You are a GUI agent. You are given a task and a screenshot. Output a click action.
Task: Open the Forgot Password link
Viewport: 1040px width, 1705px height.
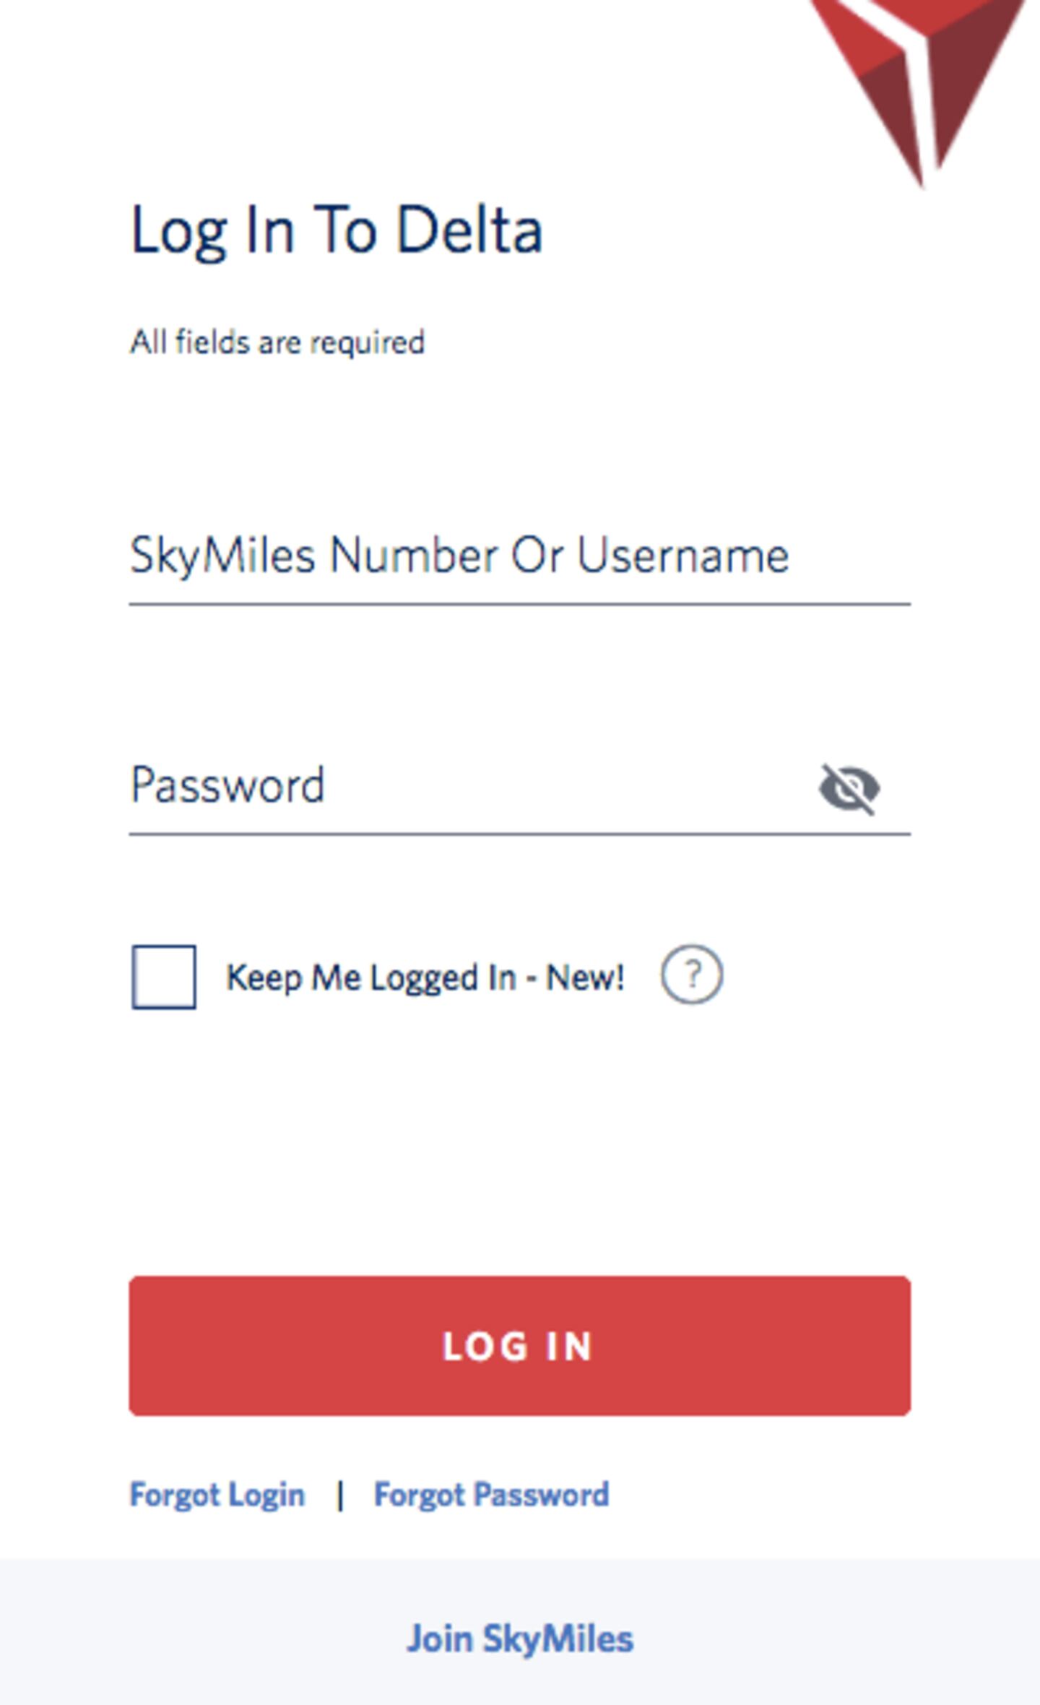tap(491, 1495)
